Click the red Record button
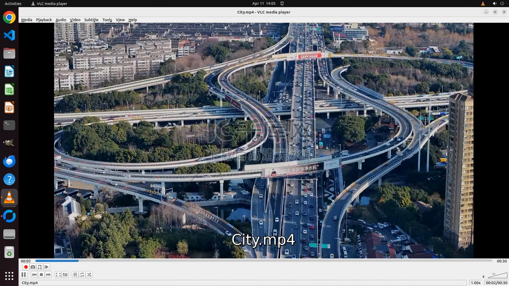 pyautogui.click(x=26, y=267)
